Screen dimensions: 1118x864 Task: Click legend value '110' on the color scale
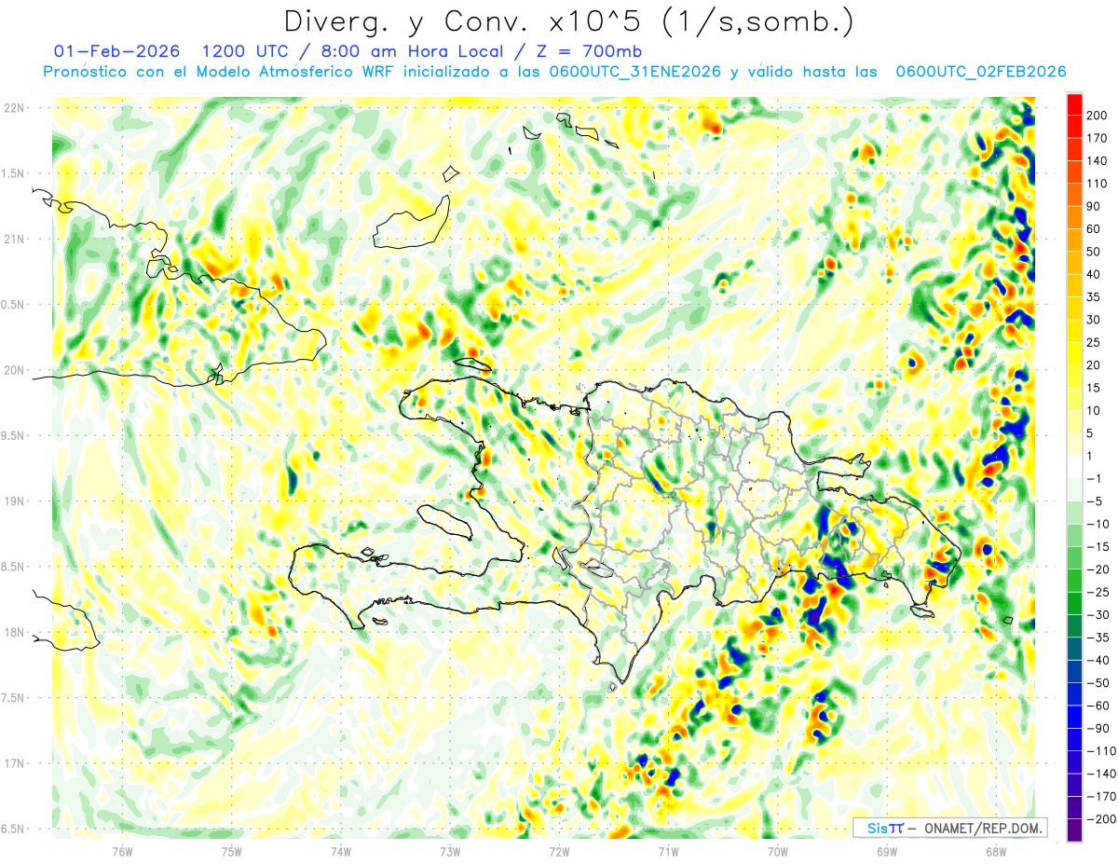tap(1098, 184)
